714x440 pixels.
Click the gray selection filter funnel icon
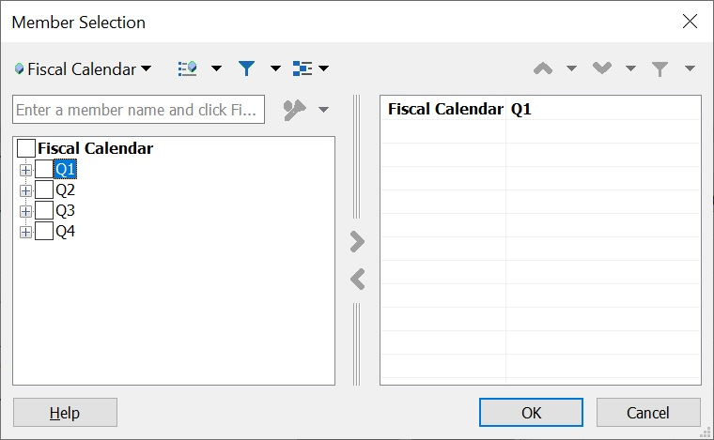pyautogui.click(x=660, y=68)
